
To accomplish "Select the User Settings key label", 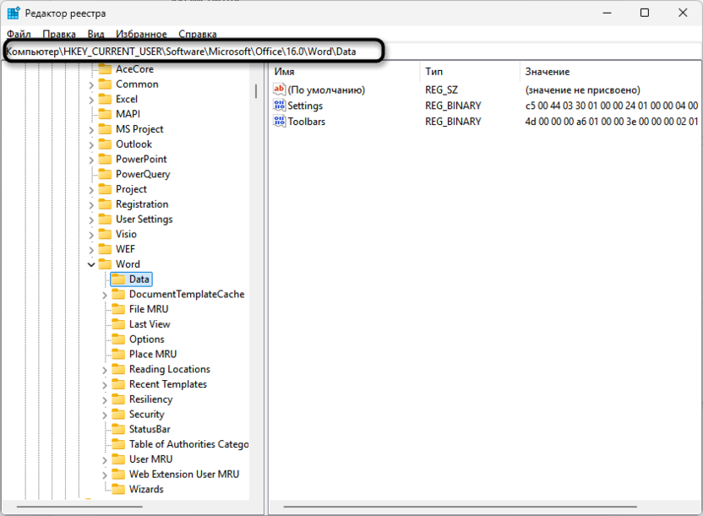I will pos(144,219).
